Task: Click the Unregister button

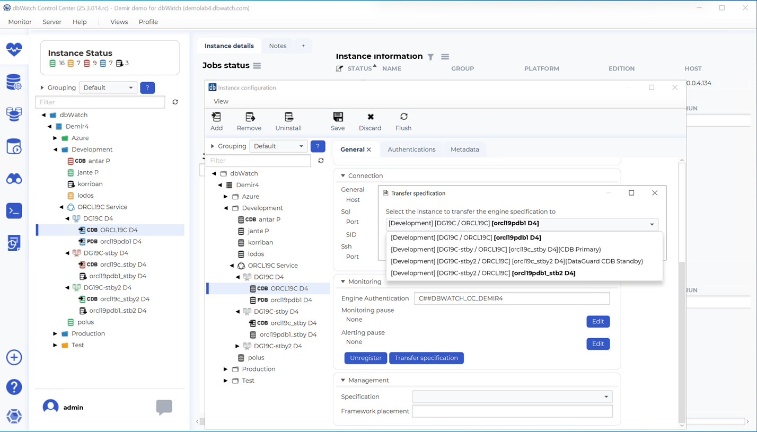Action: click(365, 358)
